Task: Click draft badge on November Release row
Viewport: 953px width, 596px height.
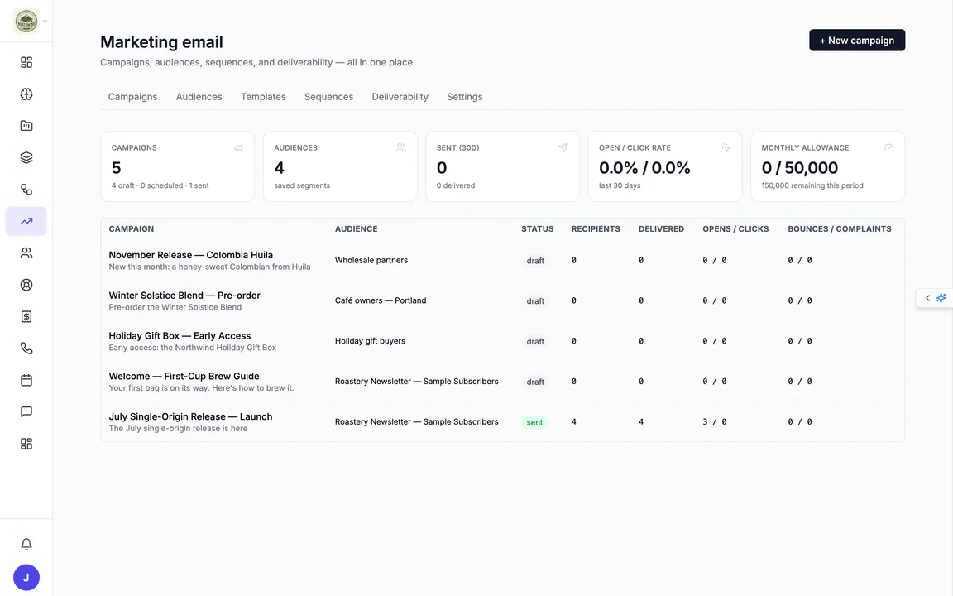Action: pyautogui.click(x=535, y=260)
